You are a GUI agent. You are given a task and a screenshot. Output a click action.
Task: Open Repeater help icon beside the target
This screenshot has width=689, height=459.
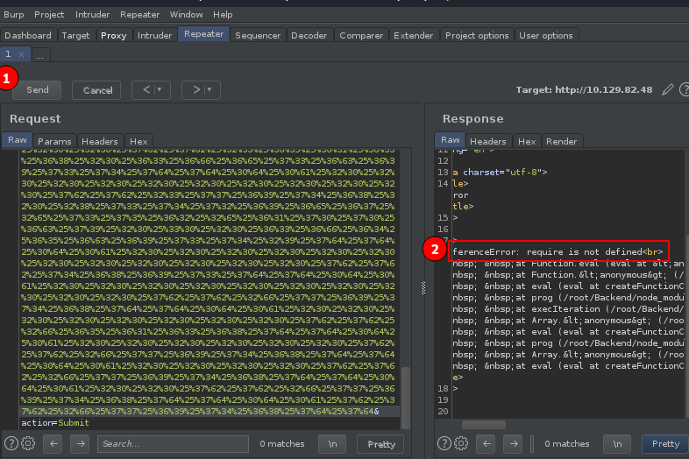click(683, 89)
